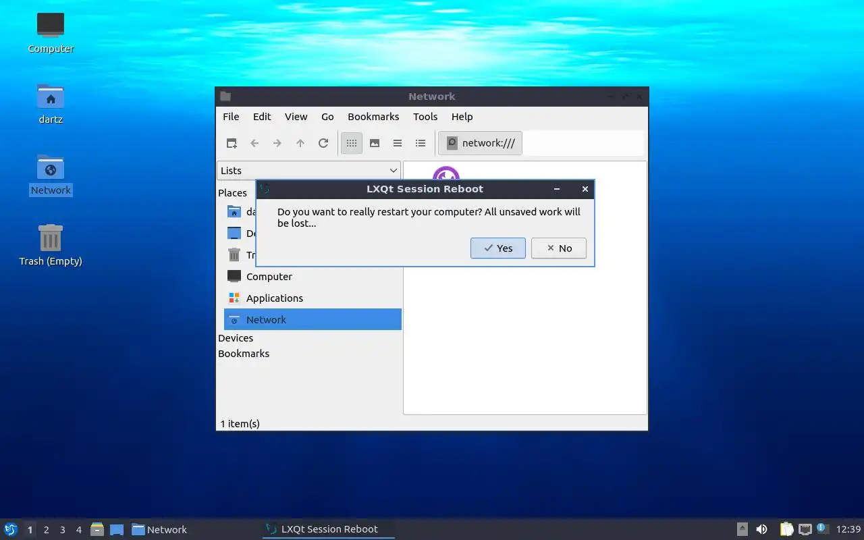
Task: Close the LXQt Session Reboot dialog
Action: point(585,189)
